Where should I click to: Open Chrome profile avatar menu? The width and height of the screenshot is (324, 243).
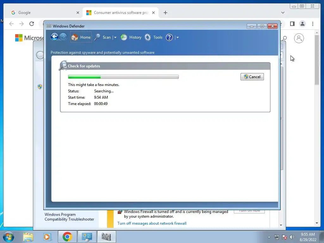coord(302,24)
